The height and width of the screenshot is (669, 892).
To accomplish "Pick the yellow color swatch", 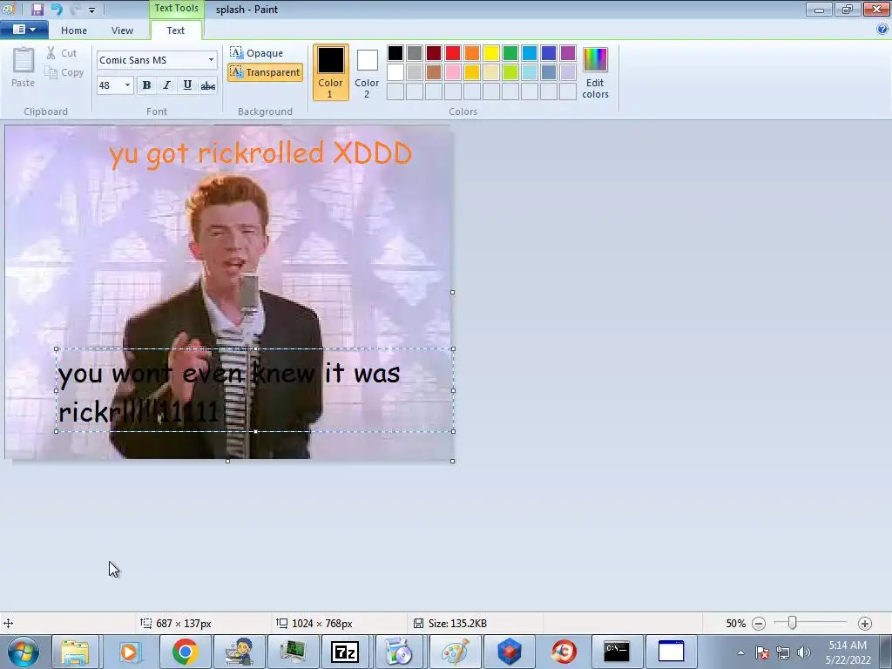I will coord(491,53).
